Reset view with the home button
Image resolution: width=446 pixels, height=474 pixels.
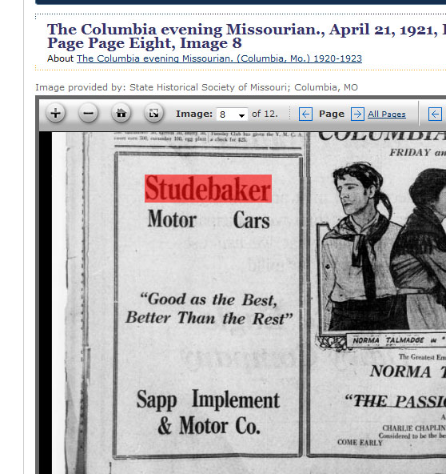point(121,114)
